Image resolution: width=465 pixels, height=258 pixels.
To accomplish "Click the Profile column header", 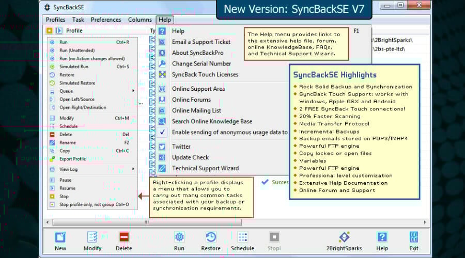I will (x=74, y=31).
